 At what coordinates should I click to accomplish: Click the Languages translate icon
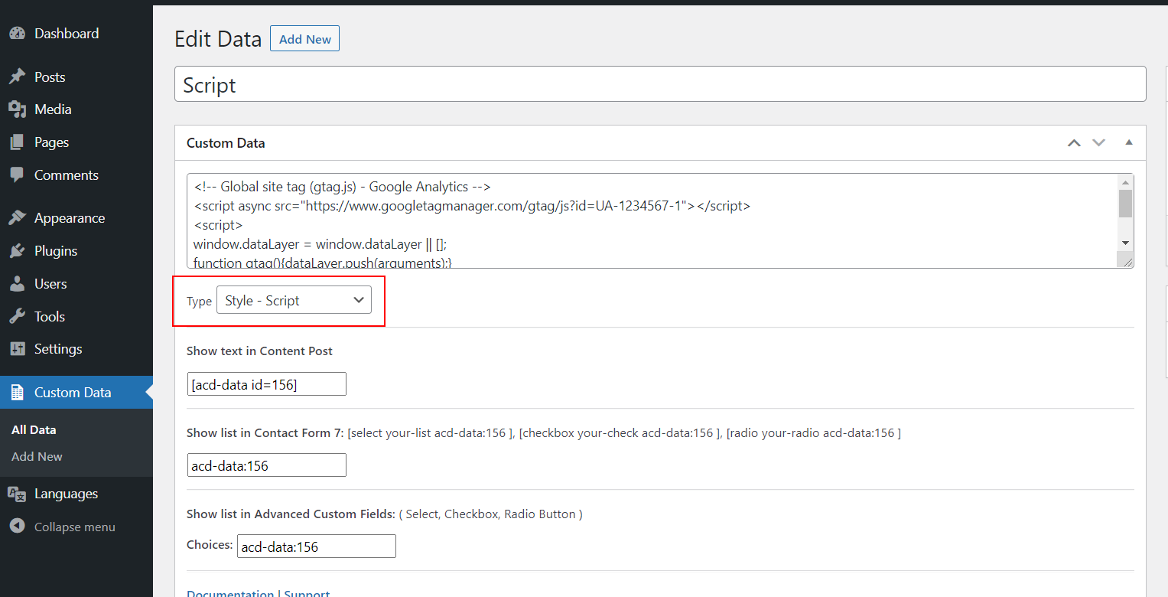pos(17,494)
